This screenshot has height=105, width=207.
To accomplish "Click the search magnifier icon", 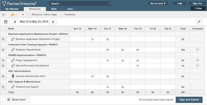I will pos(109,3).
